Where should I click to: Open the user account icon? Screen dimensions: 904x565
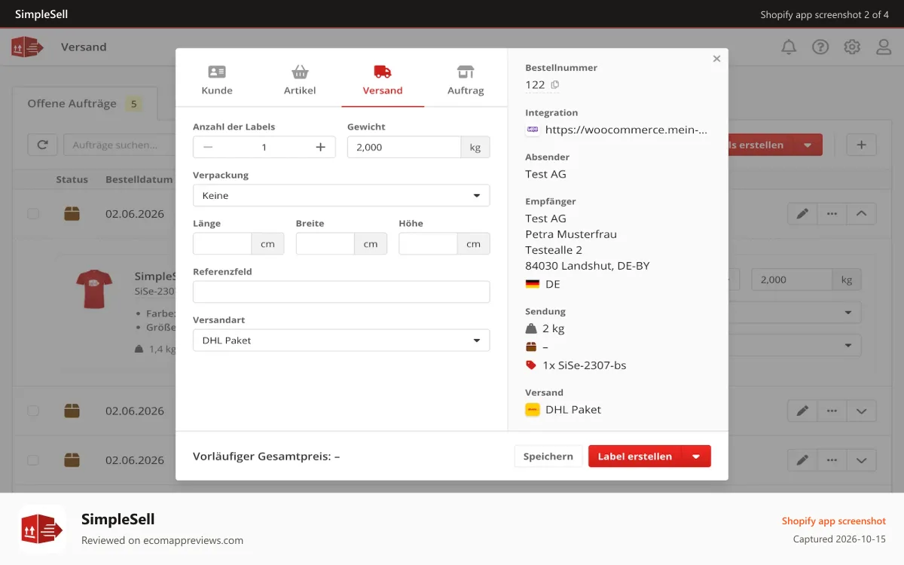tap(884, 47)
